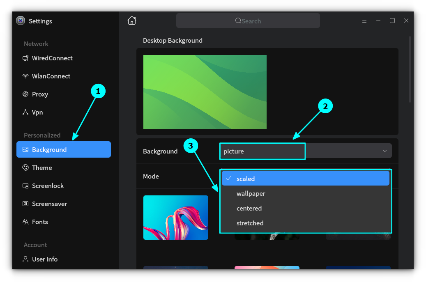Open WiredConnect network settings

(53, 58)
